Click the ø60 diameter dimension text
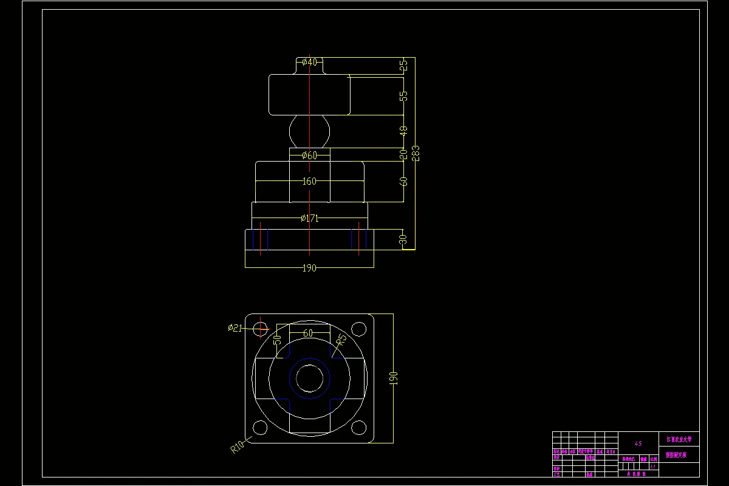729x486 pixels. tap(309, 156)
